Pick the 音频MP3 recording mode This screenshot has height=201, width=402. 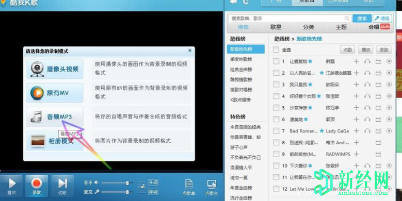pos(55,117)
